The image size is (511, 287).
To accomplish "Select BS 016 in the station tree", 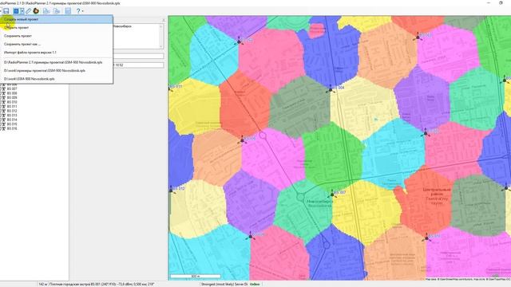I will tap(12, 128).
